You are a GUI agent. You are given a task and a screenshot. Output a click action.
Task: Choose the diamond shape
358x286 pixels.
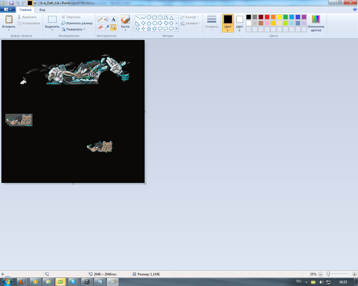pyautogui.click(x=143, y=23)
